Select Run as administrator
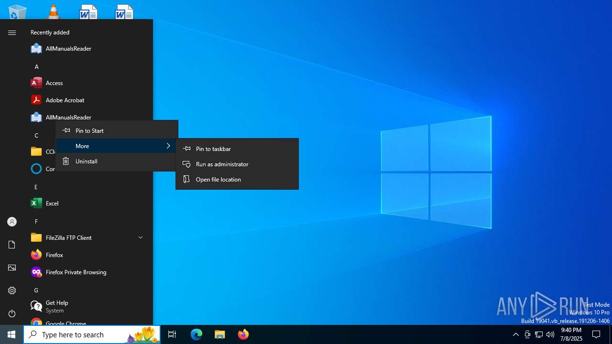612x344 pixels. point(237,164)
